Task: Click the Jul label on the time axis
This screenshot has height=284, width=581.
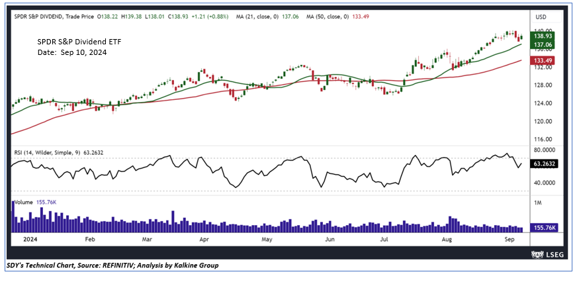Action: click(384, 240)
